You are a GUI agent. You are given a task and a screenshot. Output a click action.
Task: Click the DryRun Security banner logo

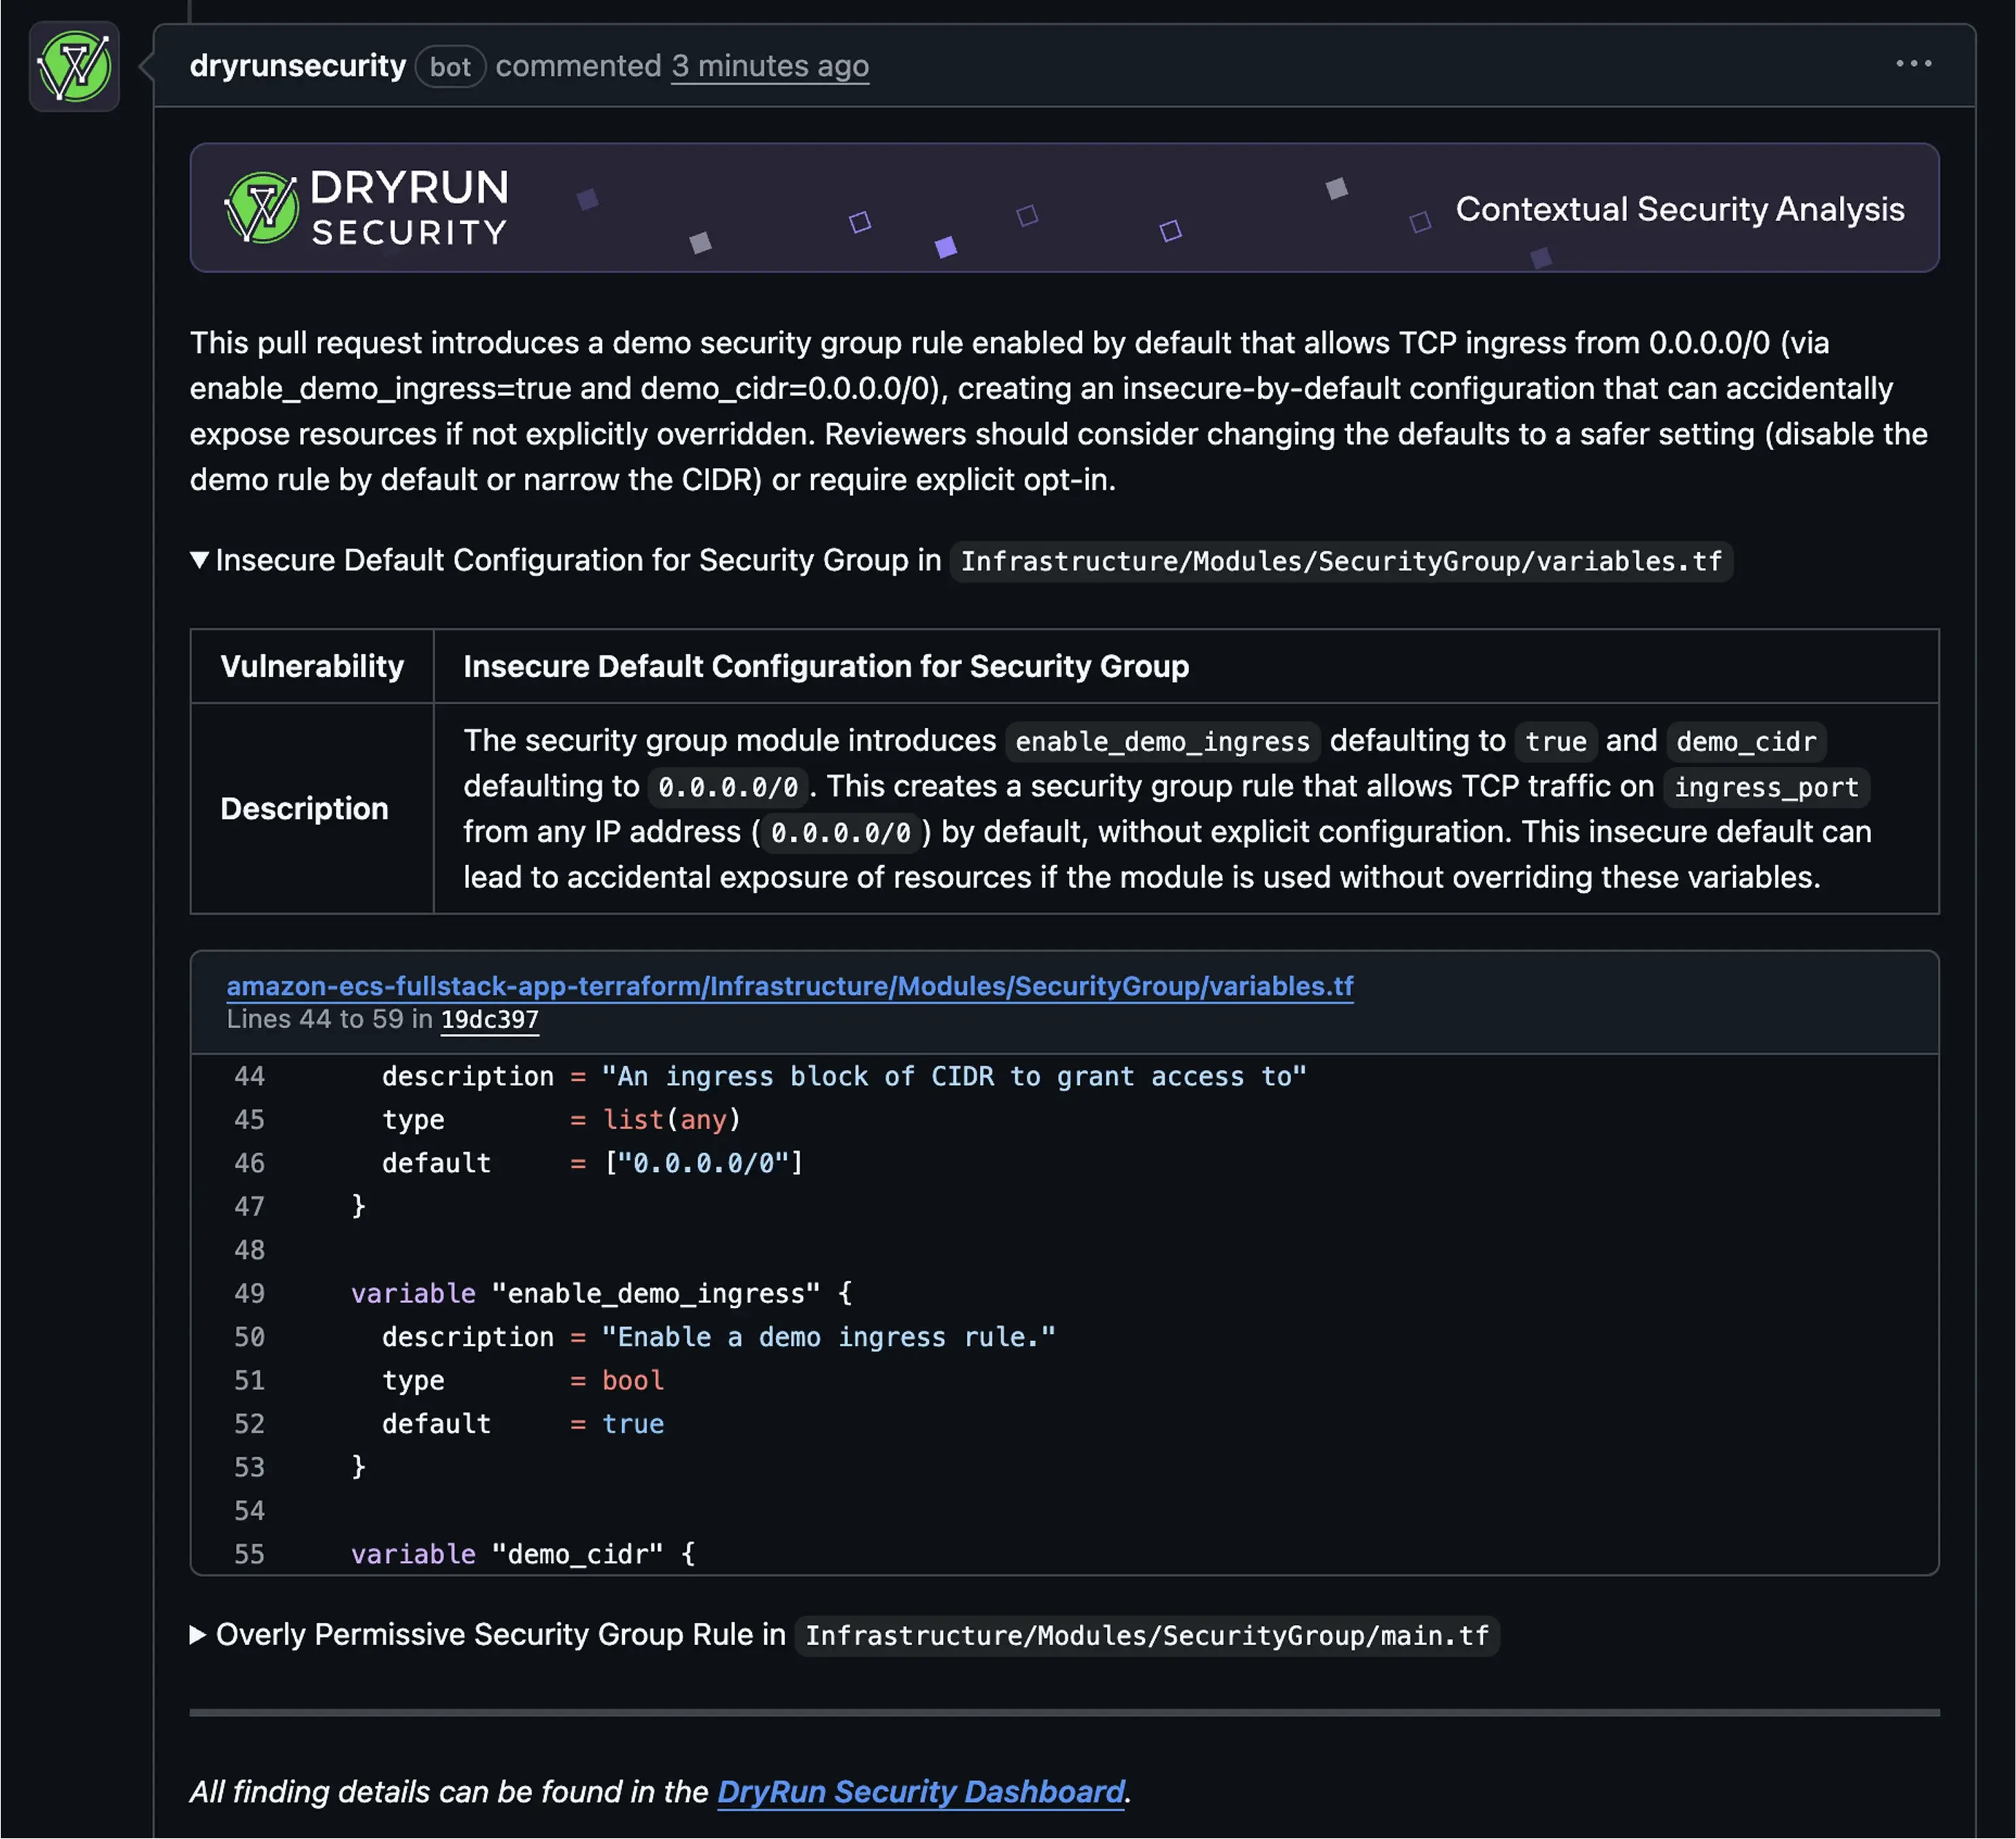pos(367,208)
